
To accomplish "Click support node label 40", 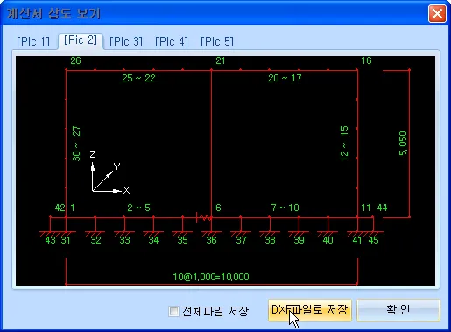I will [328, 240].
